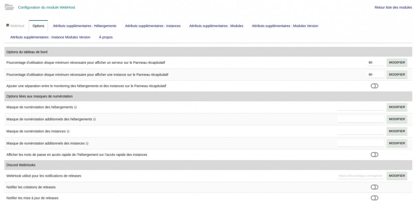Open help icon for Masque de numérotation des instances
Viewport: 414px width, 212px height.
click(x=68, y=131)
